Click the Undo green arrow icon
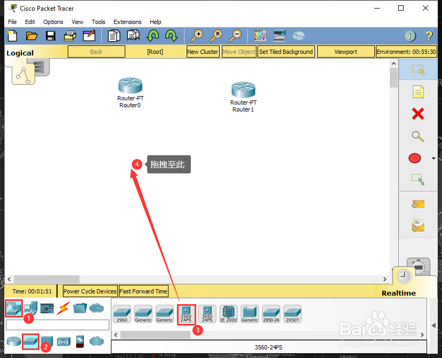This screenshot has height=358, width=442. [x=152, y=36]
